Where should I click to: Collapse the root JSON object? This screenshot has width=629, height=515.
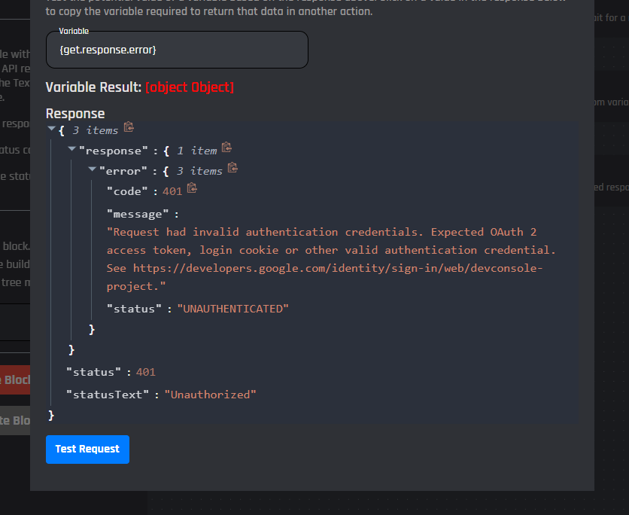(51, 129)
